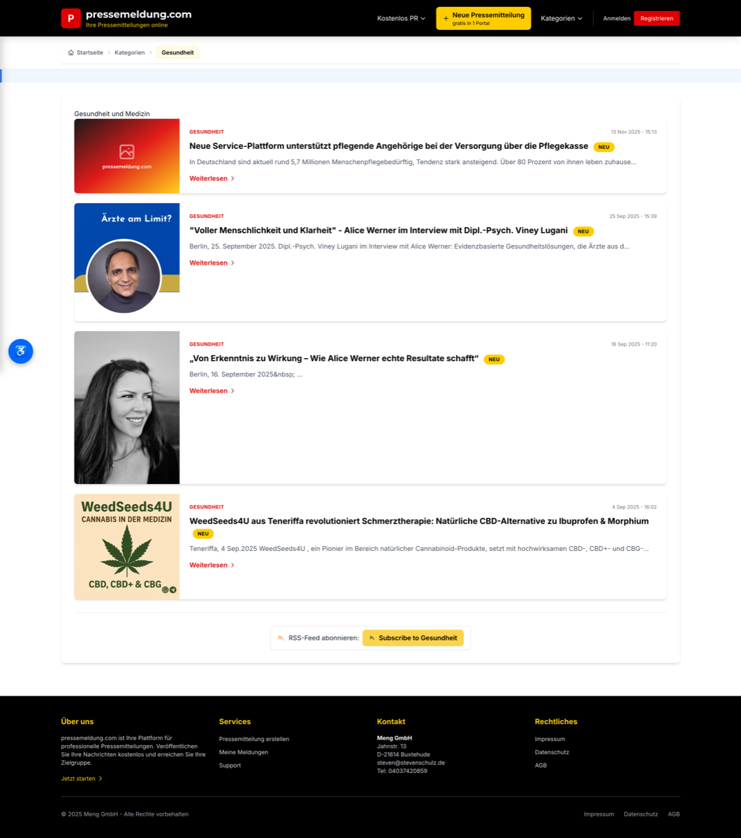The image size is (741, 838).
Task: Click placeholder image icon in first article
Action: coord(126,152)
